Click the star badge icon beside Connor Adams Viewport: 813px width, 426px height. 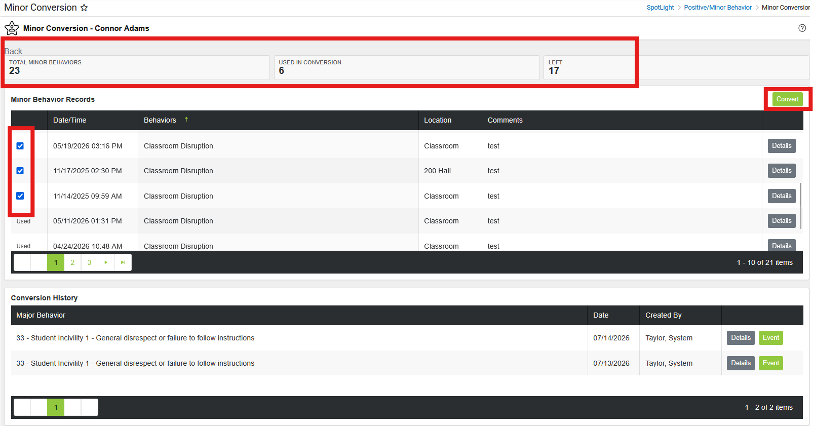click(x=12, y=28)
